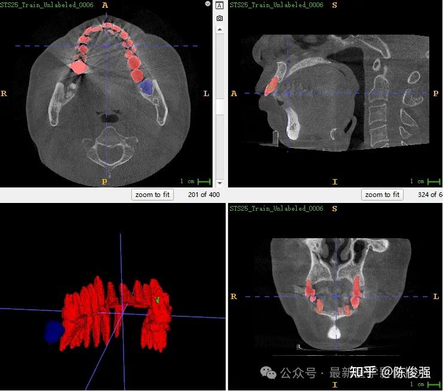443x391 pixels.
Task: Click the coronal view's STS25_Train_Unlabeled_0006 title
Action: (x=276, y=208)
